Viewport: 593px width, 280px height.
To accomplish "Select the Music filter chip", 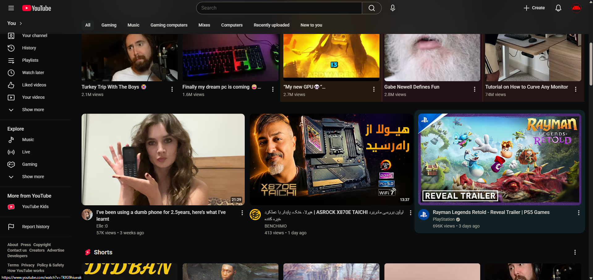I will tap(133, 25).
